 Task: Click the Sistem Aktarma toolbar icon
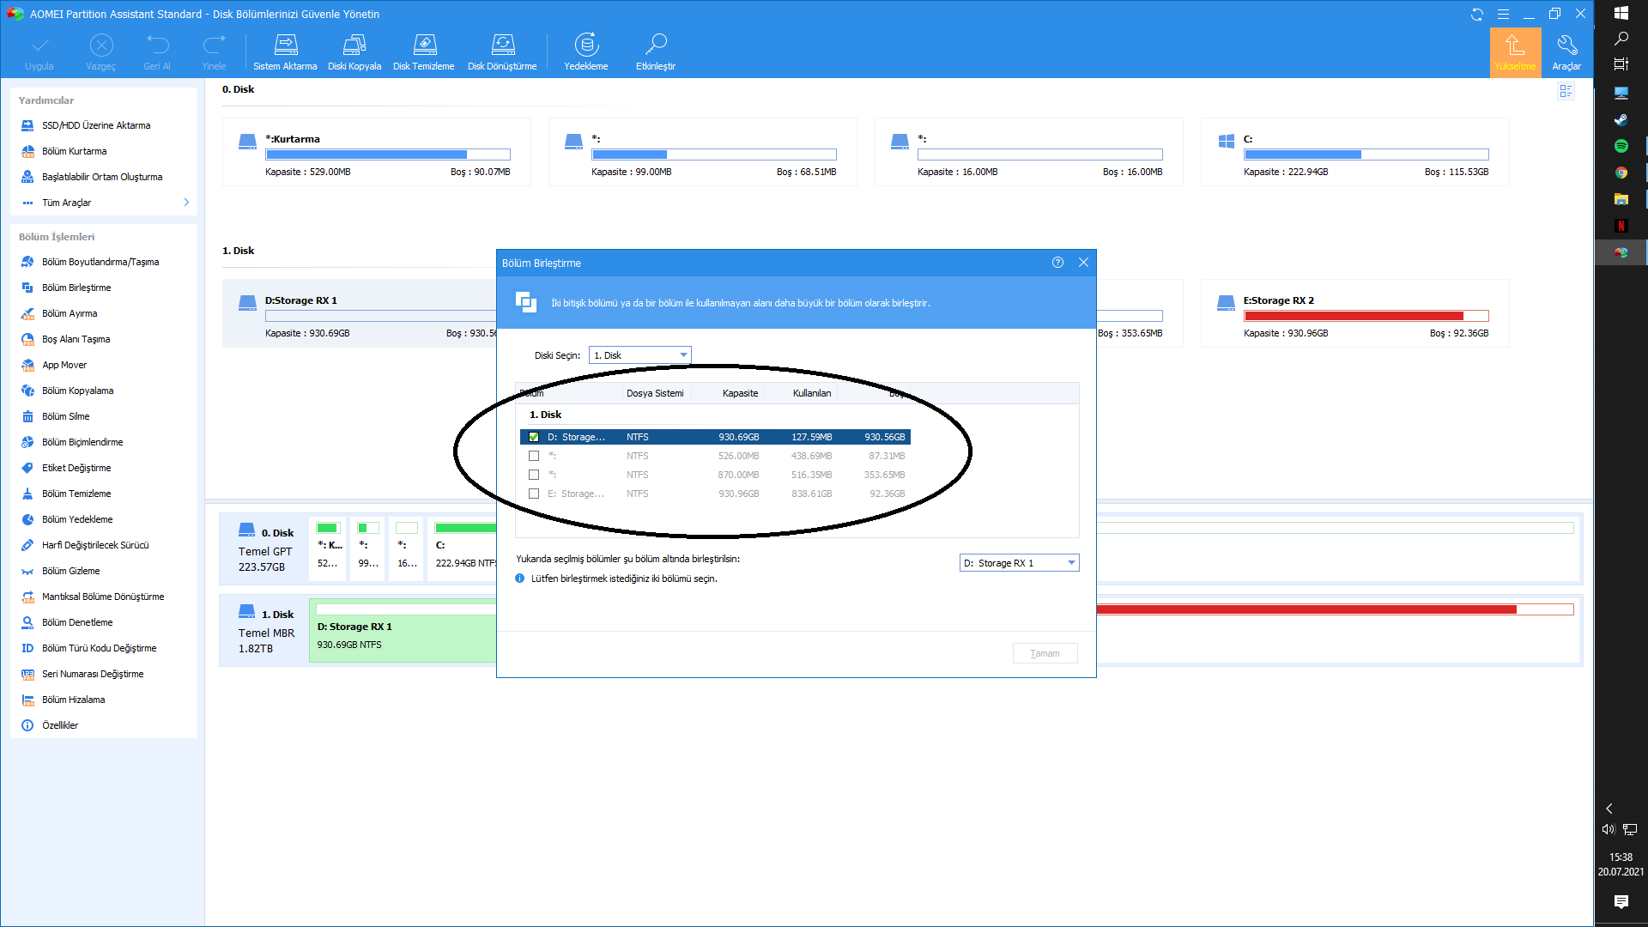(285, 45)
